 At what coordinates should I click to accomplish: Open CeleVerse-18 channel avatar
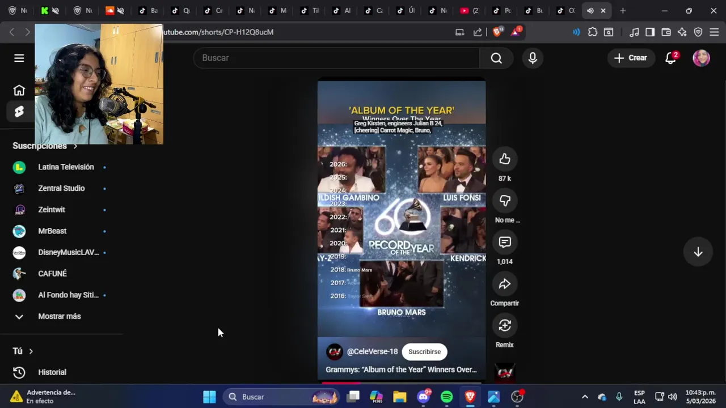335,351
